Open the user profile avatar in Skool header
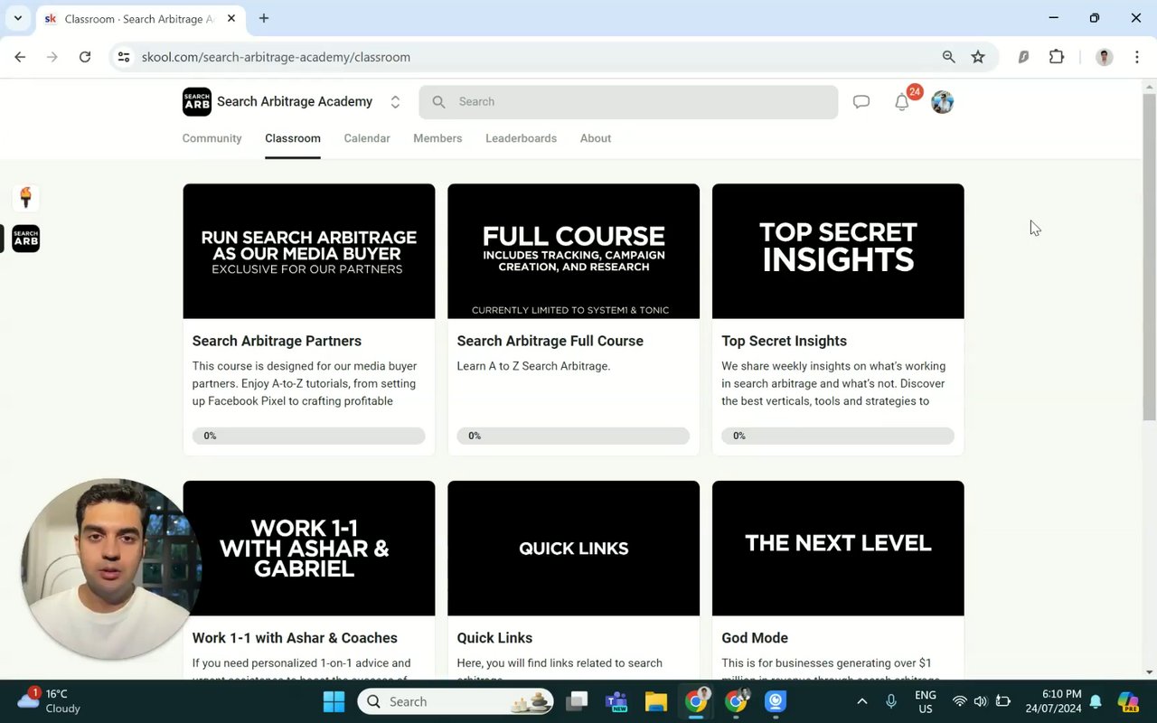The width and height of the screenshot is (1157, 723). 943,102
